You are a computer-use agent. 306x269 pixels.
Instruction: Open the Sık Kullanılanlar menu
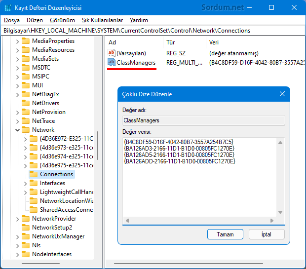pyautogui.click(x=102, y=20)
